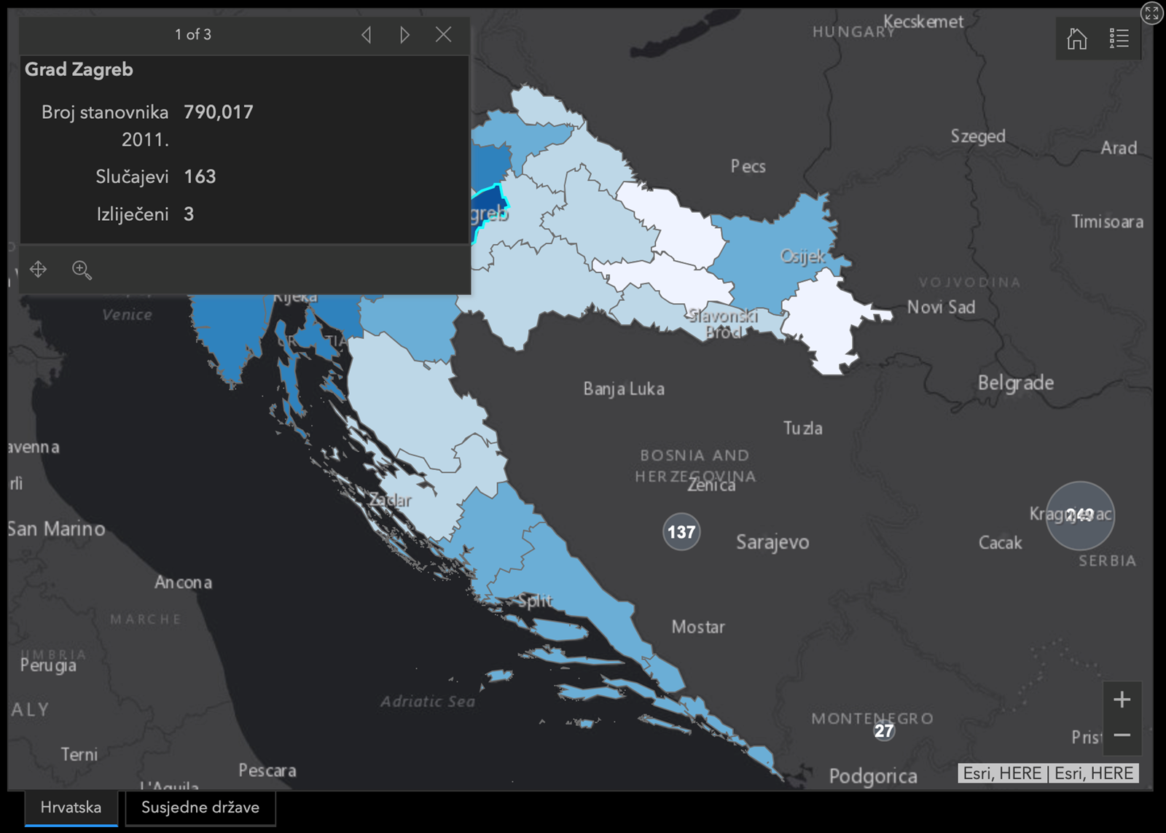This screenshot has height=833, width=1166.
Task: Zoom to Grad Zagreb feature icon
Action: (82, 270)
